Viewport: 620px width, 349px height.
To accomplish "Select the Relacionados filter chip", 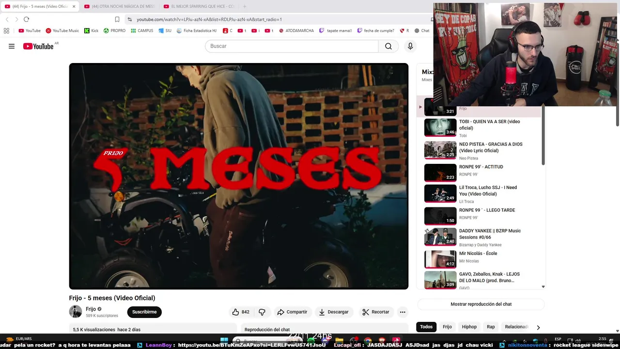I will (516, 327).
